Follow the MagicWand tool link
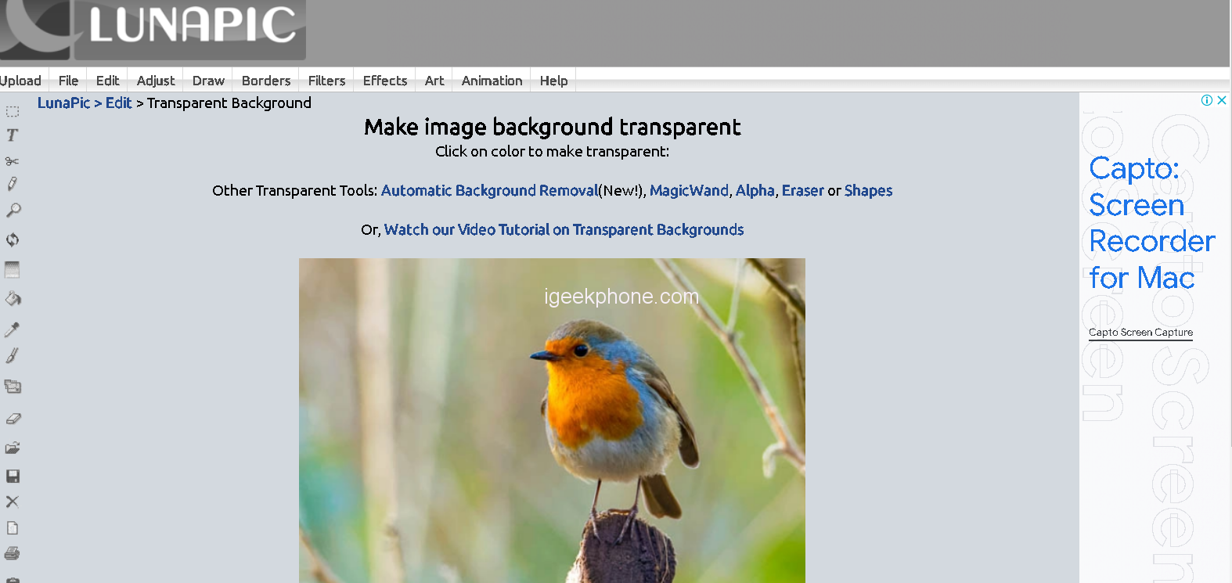1232x583 pixels. click(689, 190)
